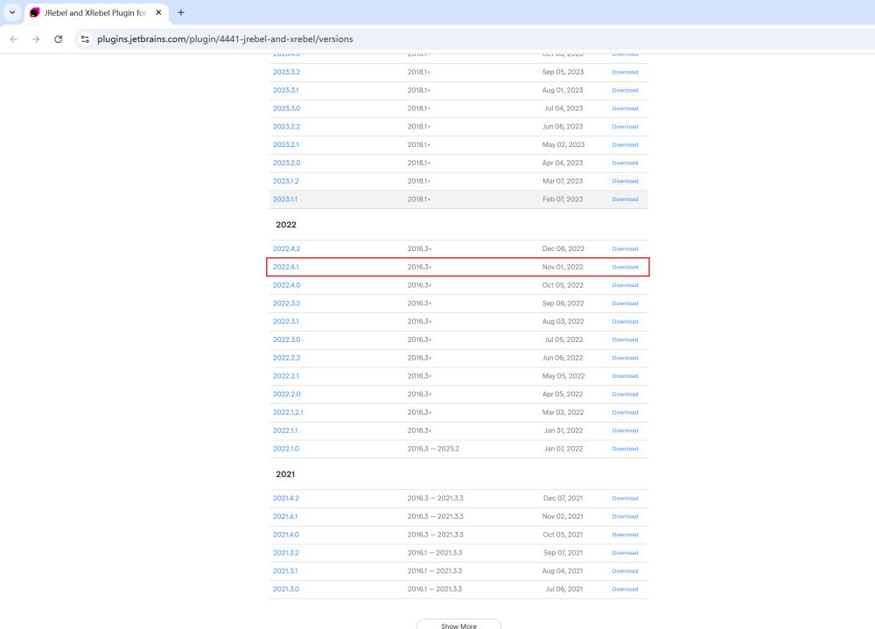Download the Jul 06, 2021 release
Image resolution: width=875 pixels, height=629 pixels.
(x=625, y=590)
